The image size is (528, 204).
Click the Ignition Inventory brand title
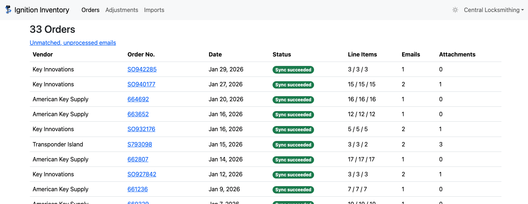click(42, 10)
